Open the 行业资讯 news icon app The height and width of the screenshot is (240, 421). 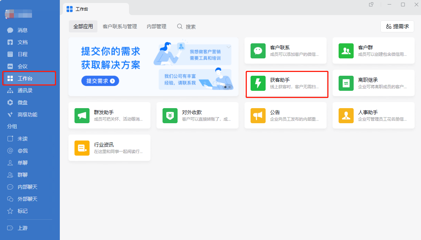[x=82, y=148]
